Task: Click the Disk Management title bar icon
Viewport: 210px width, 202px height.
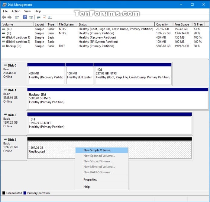Action: (x=5, y=5)
